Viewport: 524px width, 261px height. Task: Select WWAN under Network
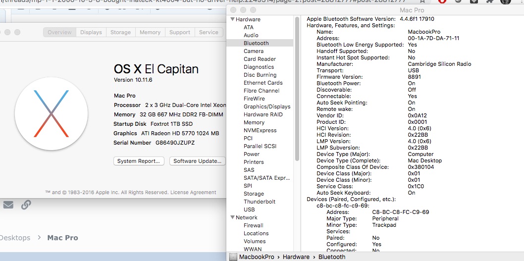253,249
